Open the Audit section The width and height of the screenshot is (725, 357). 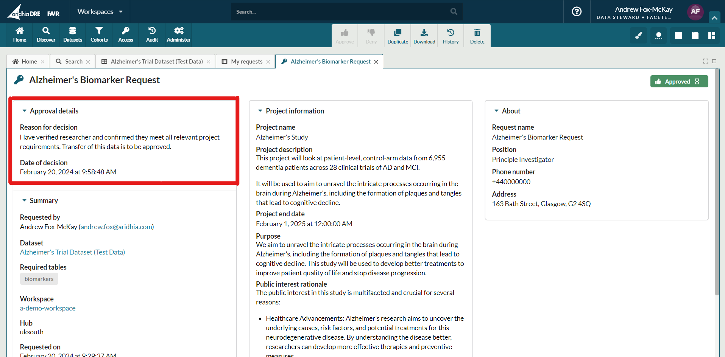coord(152,34)
